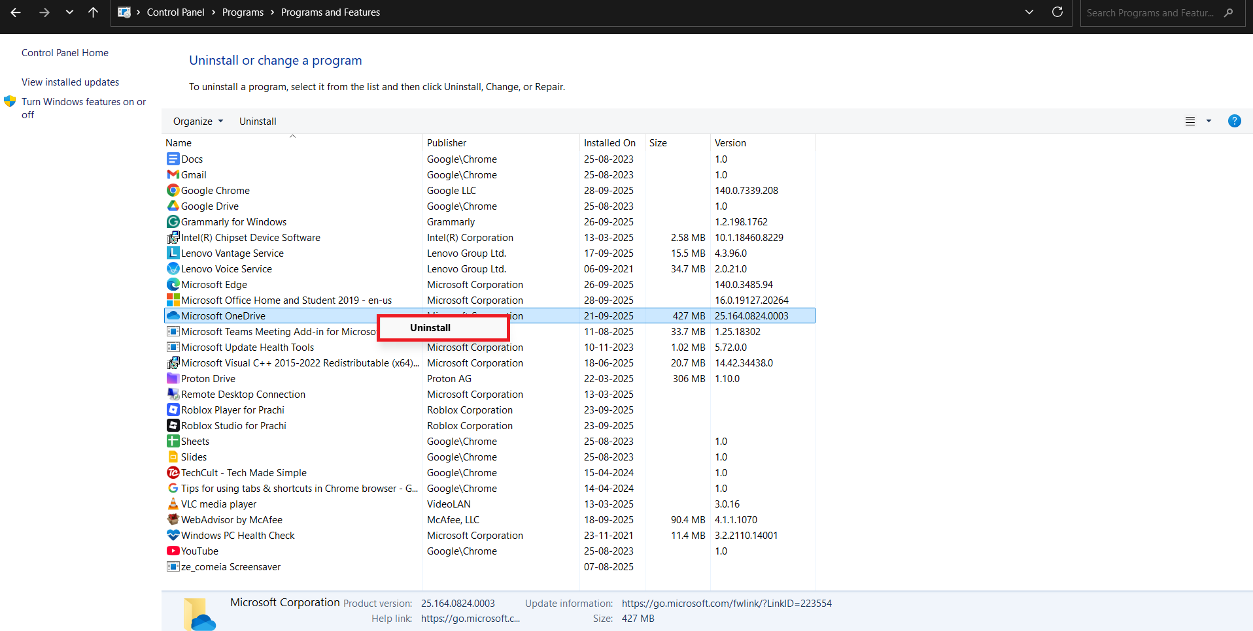The width and height of the screenshot is (1253, 631).
Task: Open View installed updates link
Action: tap(70, 82)
